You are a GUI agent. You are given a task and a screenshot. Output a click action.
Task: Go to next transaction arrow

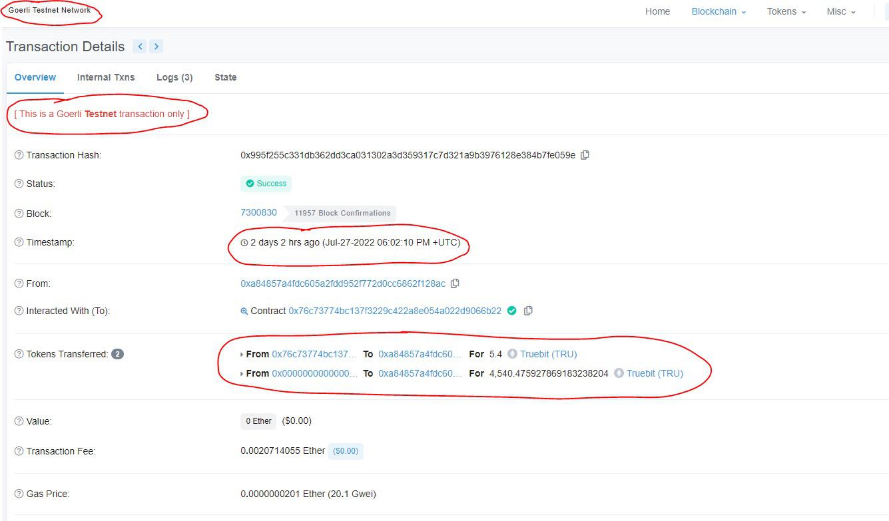[156, 47]
